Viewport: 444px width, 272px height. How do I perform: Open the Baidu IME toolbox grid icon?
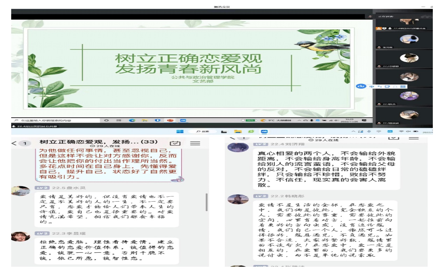pos(403,86)
